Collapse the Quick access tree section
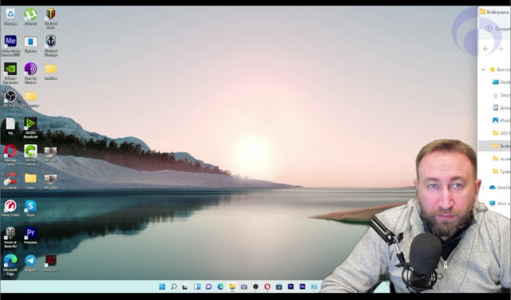 [483, 69]
